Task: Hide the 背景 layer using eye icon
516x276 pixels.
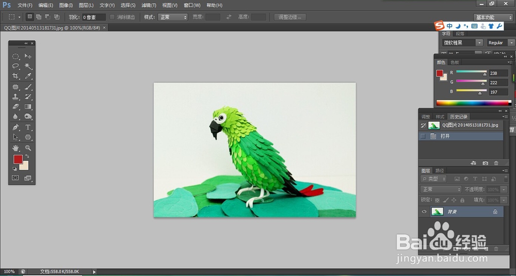Action: click(425, 212)
